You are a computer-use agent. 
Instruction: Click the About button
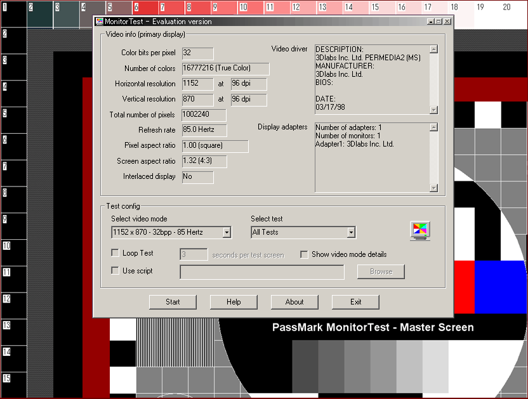(294, 302)
